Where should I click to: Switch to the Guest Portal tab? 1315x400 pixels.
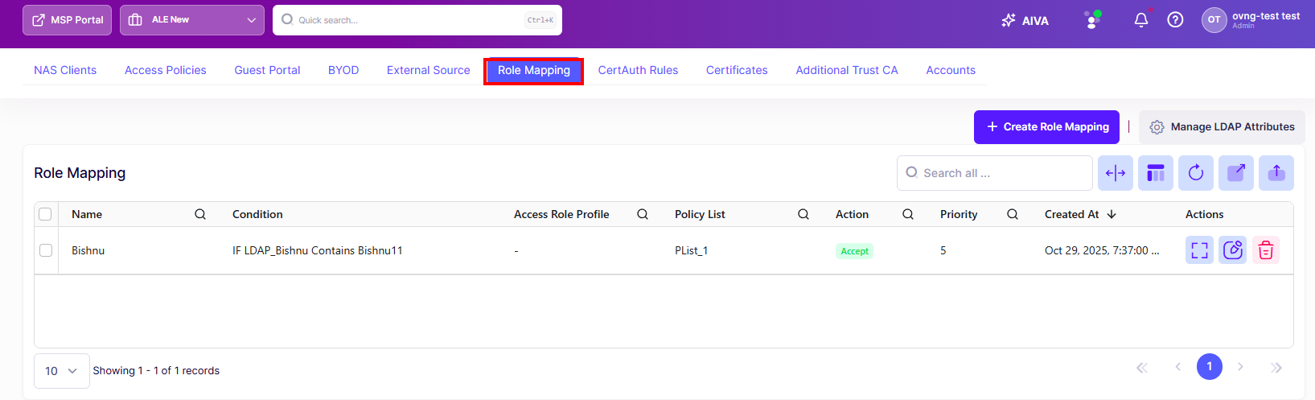click(x=267, y=70)
